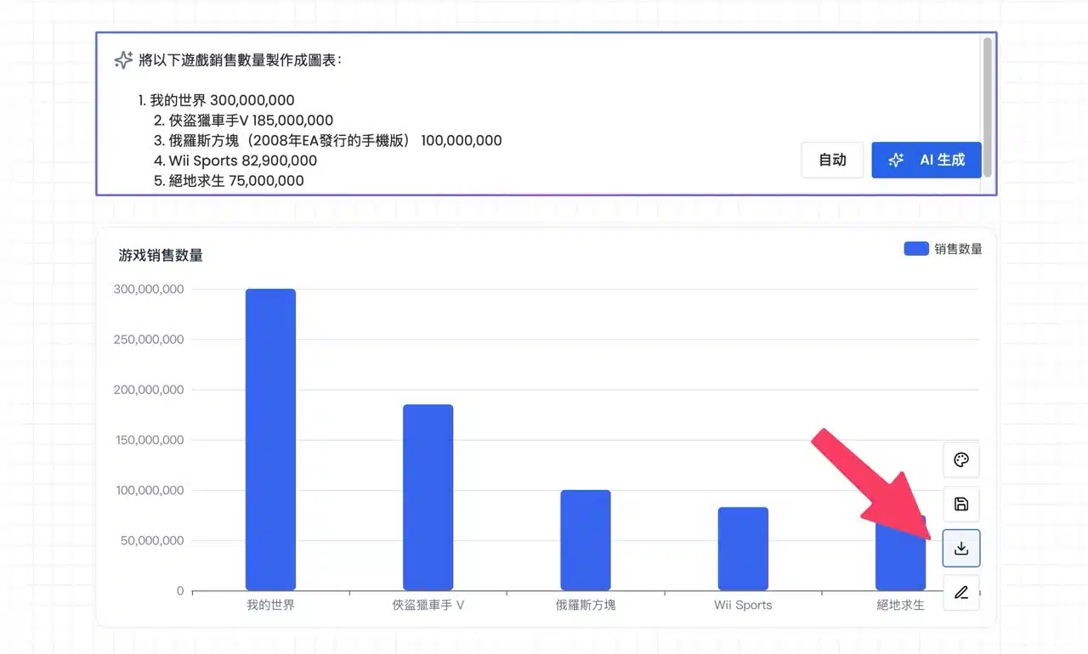Screen dimensions: 1088x654
Task: Select the 自动 button
Action: (832, 160)
